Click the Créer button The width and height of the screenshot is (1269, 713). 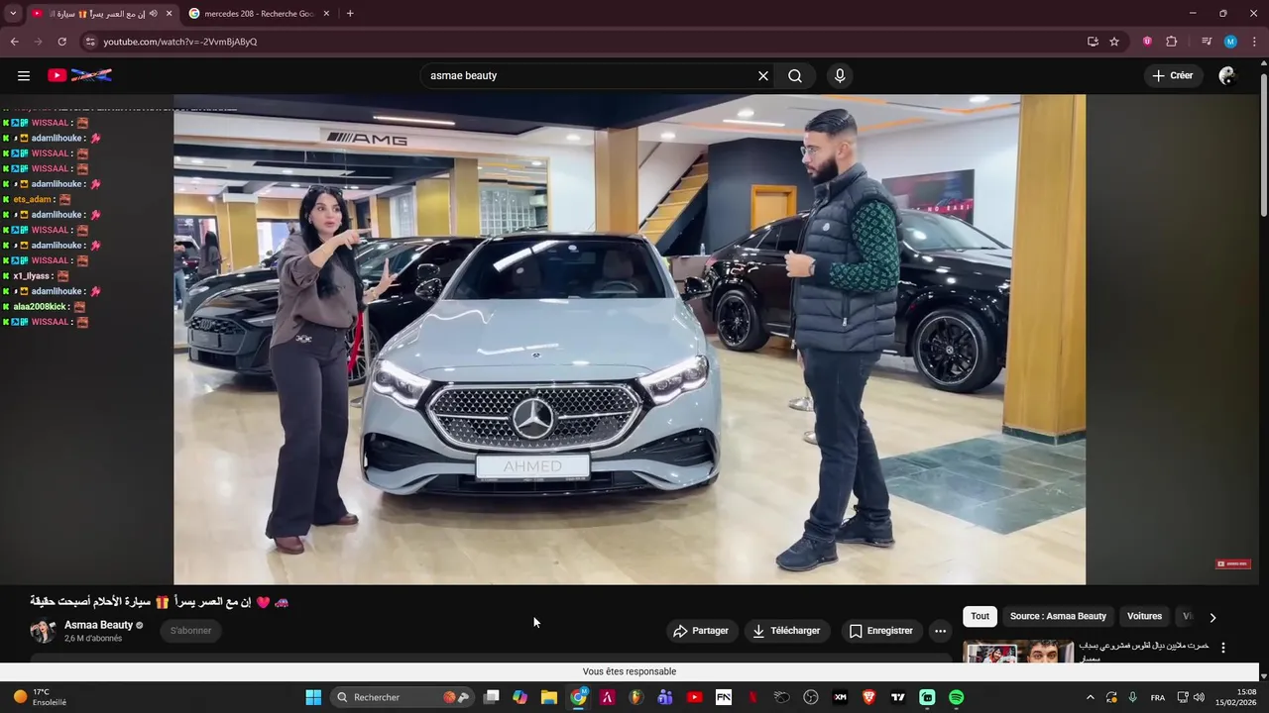1173,75
